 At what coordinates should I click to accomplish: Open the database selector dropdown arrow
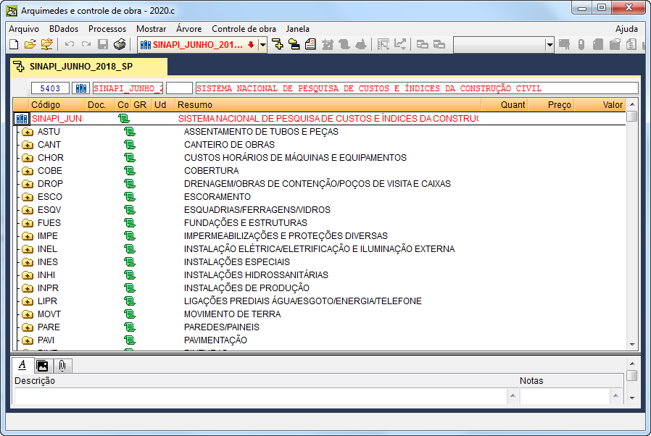[x=262, y=44]
